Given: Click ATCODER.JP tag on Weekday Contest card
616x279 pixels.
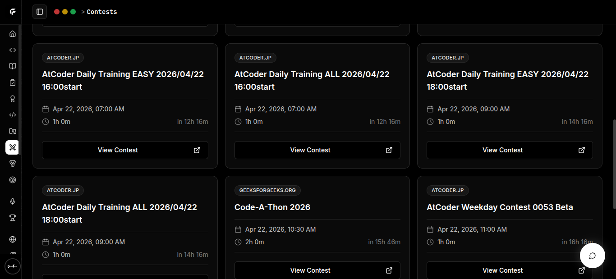Looking at the screenshot, I should (448, 190).
